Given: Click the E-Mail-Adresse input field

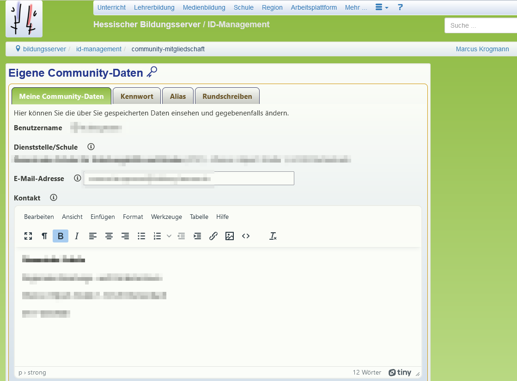Looking at the screenshot, I should tap(189, 178).
